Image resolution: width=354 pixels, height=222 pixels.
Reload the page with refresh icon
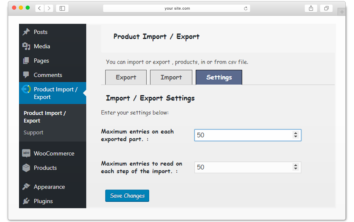click(246, 8)
